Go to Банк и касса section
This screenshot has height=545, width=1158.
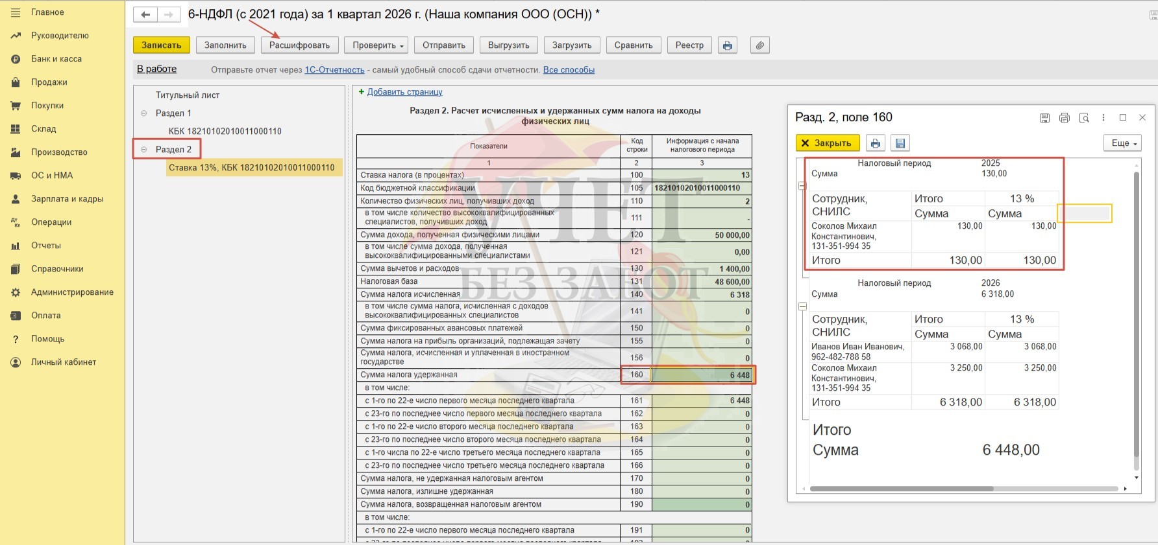tap(56, 59)
